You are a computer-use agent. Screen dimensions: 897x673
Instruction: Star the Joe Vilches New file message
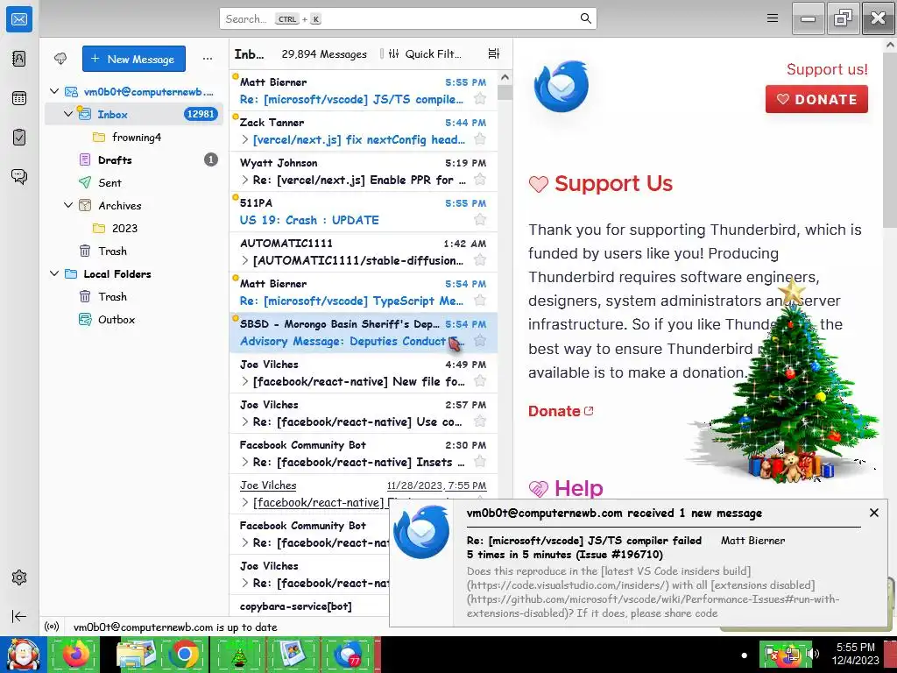pyautogui.click(x=480, y=381)
